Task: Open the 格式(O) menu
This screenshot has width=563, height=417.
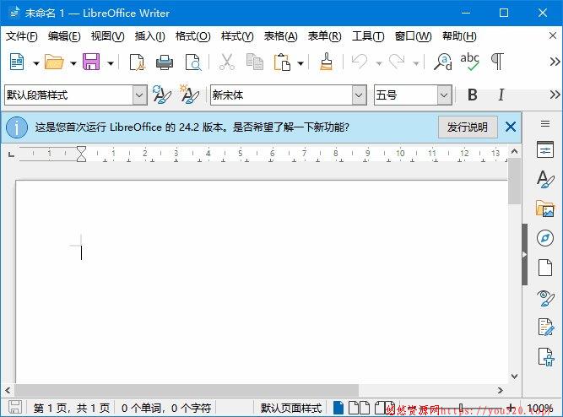Action: (192, 36)
